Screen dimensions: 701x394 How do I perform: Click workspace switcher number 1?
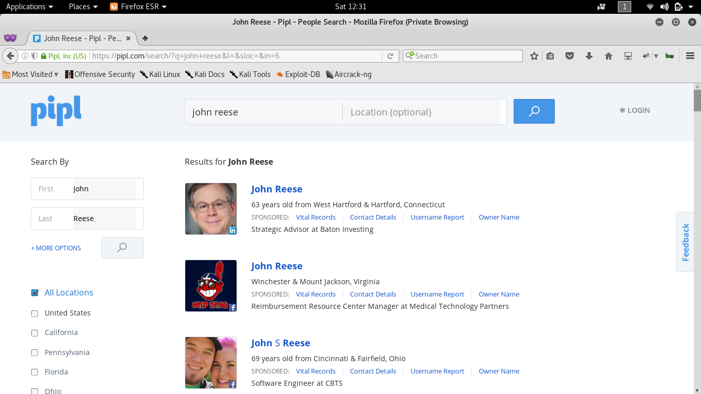625,7
